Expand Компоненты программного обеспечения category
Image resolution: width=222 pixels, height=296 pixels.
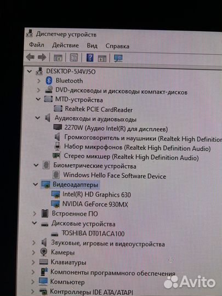tap(33, 272)
